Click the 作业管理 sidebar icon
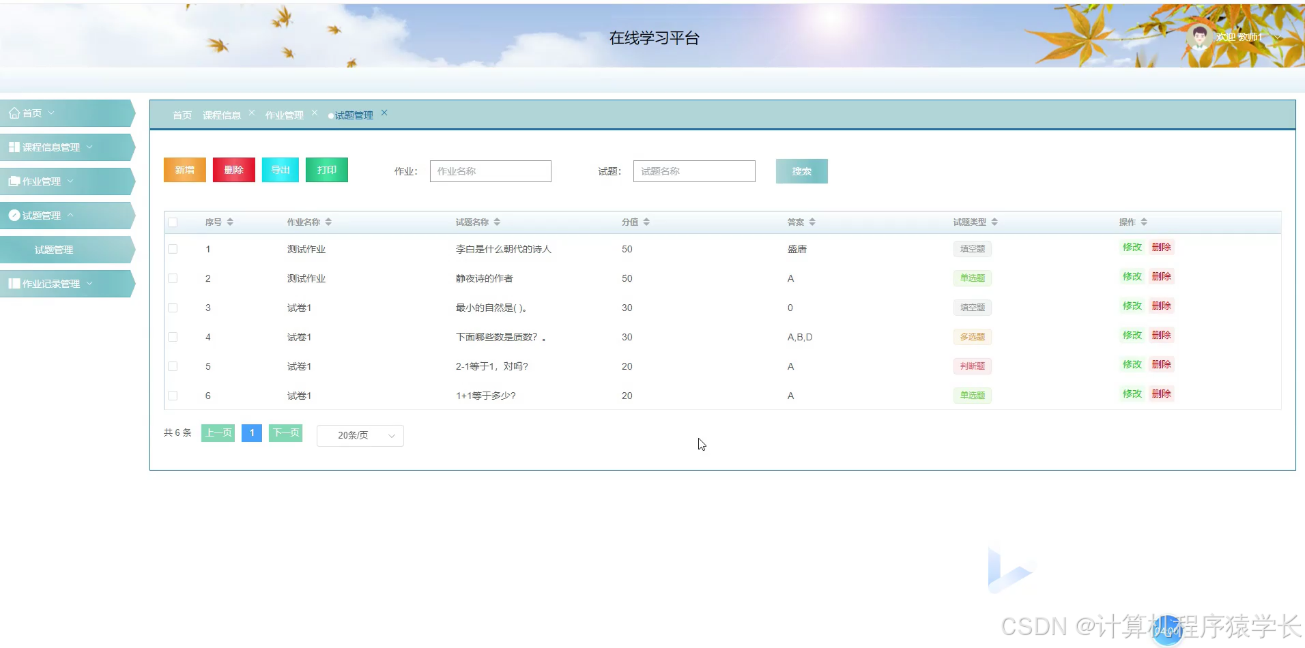Screen dimensions: 1305x648 point(14,181)
